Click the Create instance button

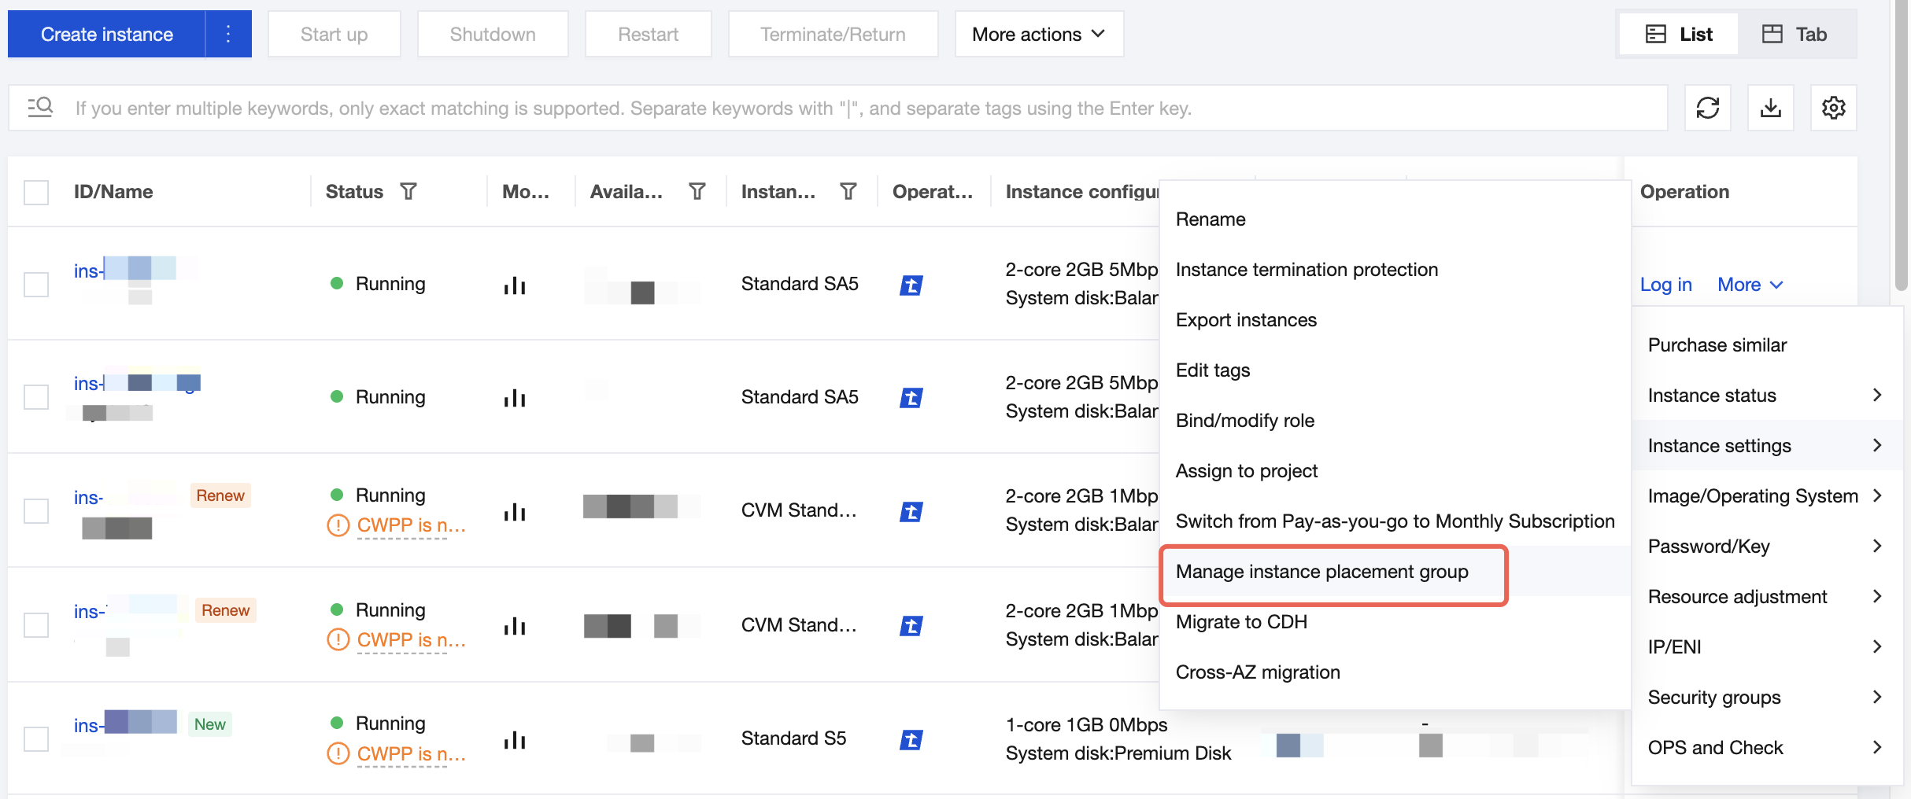(x=107, y=35)
